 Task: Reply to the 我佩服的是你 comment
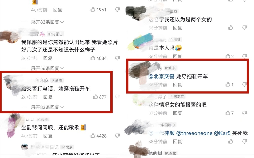pos(48,58)
